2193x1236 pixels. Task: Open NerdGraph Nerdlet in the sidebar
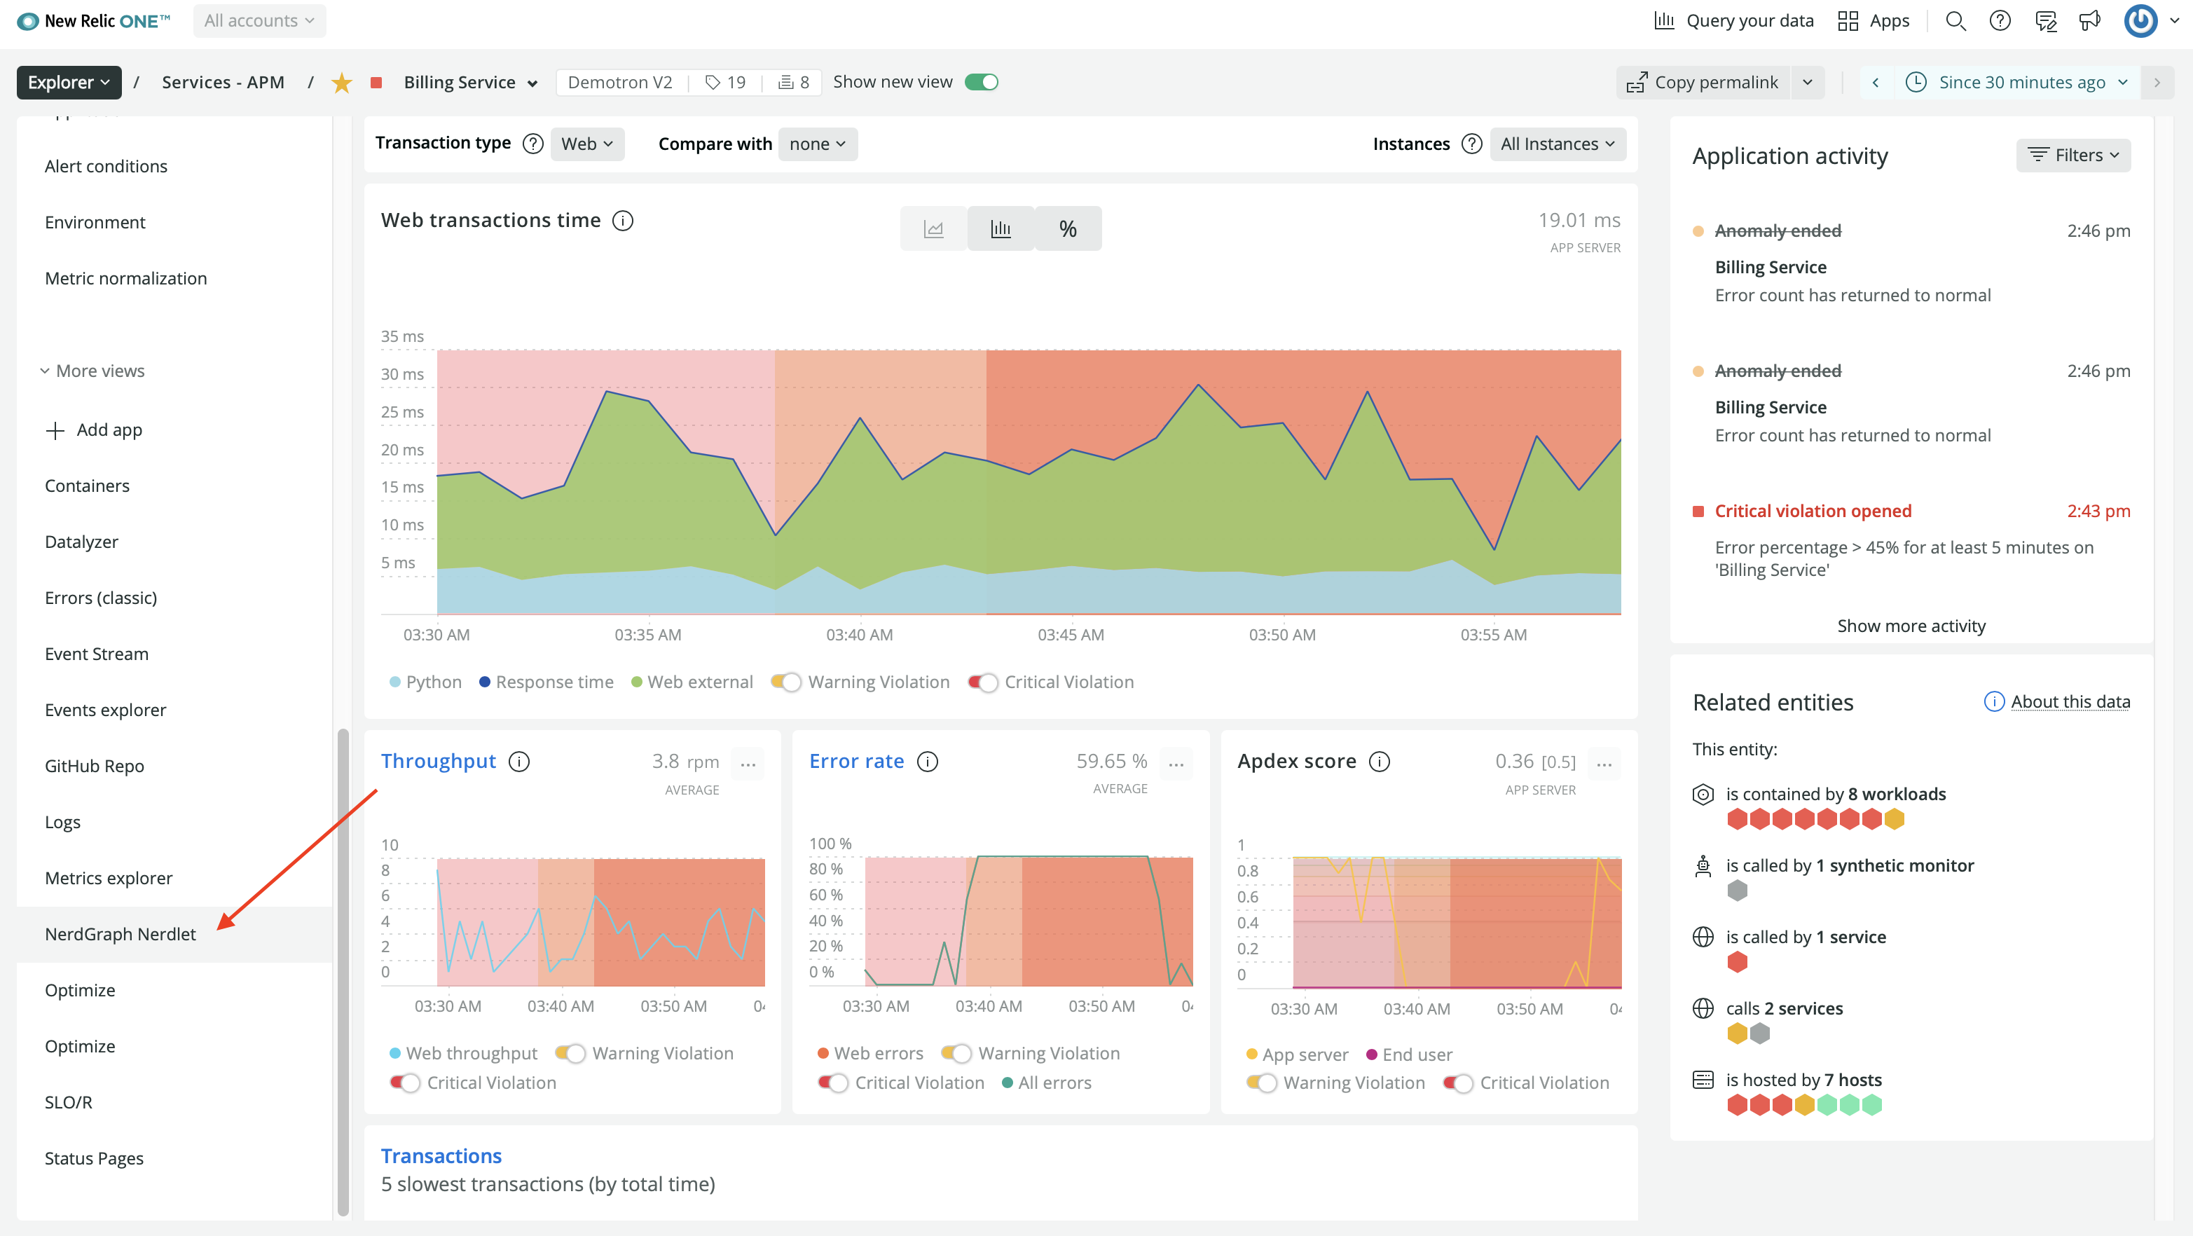pos(120,934)
